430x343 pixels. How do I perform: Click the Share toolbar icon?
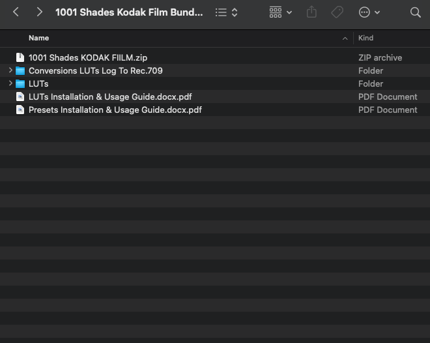311,12
